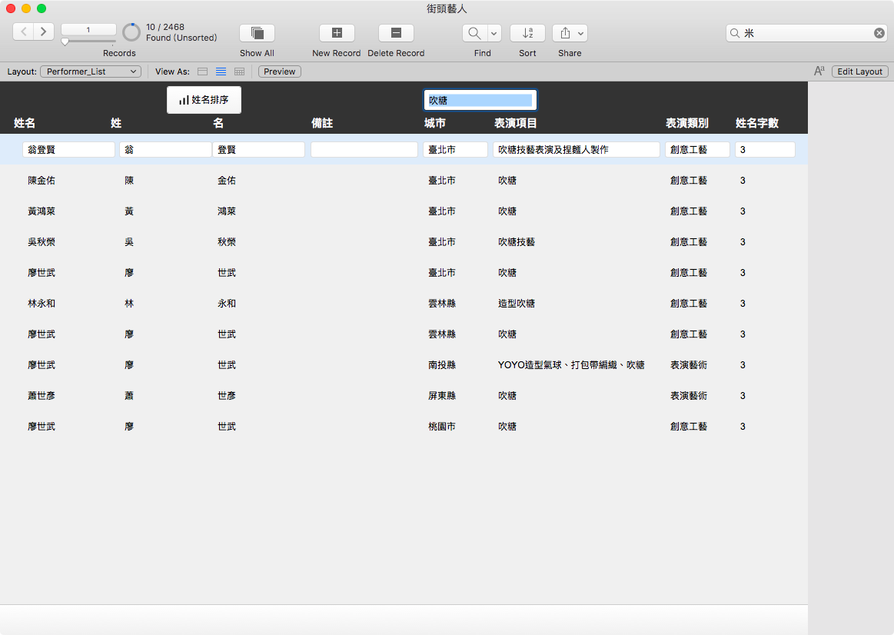The width and height of the screenshot is (894, 635).
Task: Click the 南投縣 city cell
Action: 442,365
